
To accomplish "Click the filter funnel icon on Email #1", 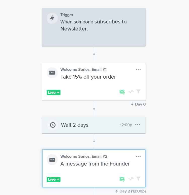I will 138,91.
